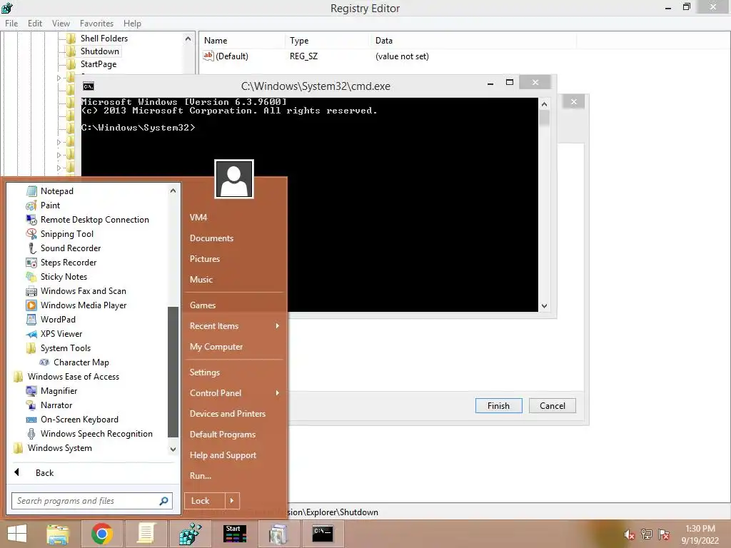Screen dimensions: 731x548
Task: Open the Help menu in Registry Editor
Action: click(132, 24)
